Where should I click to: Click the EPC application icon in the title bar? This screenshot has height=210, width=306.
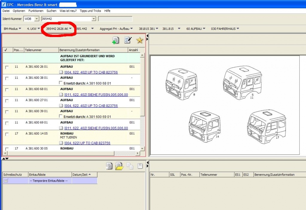tap(4, 4)
